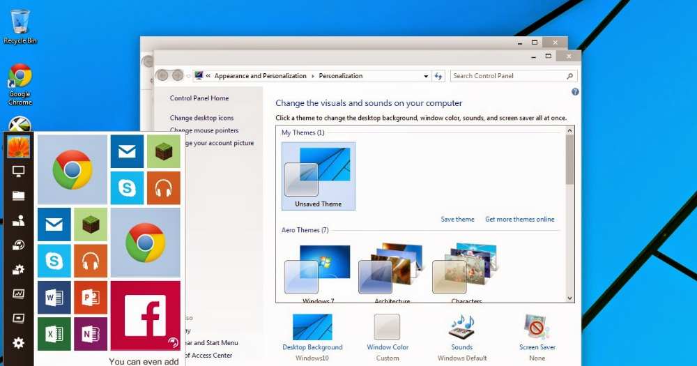The height and width of the screenshot is (366, 697).
Task: Open recent pages dropdown beside Forward button
Action: point(188,76)
